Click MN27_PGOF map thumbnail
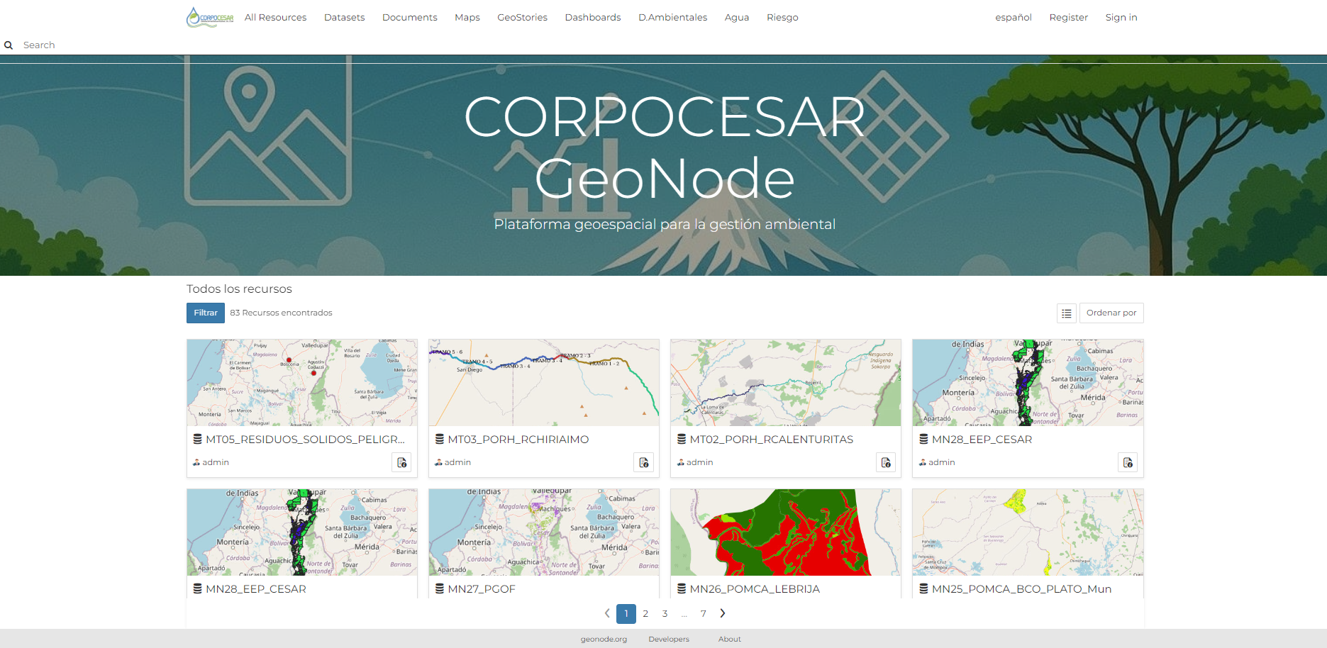The width and height of the screenshot is (1327, 648). tap(544, 532)
